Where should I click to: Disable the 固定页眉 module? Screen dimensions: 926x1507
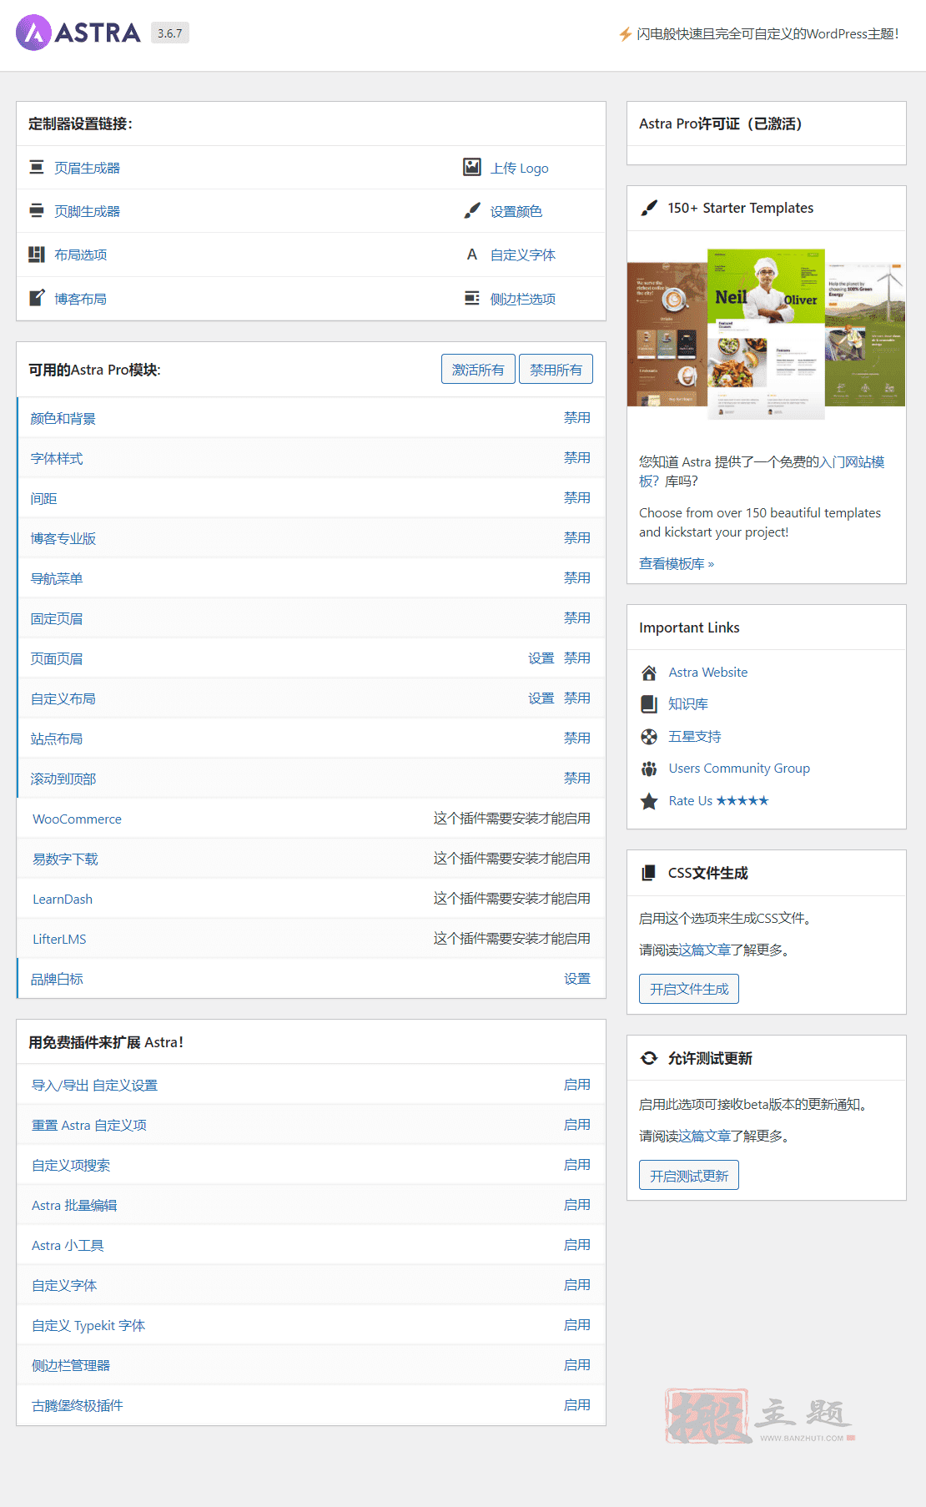577,617
